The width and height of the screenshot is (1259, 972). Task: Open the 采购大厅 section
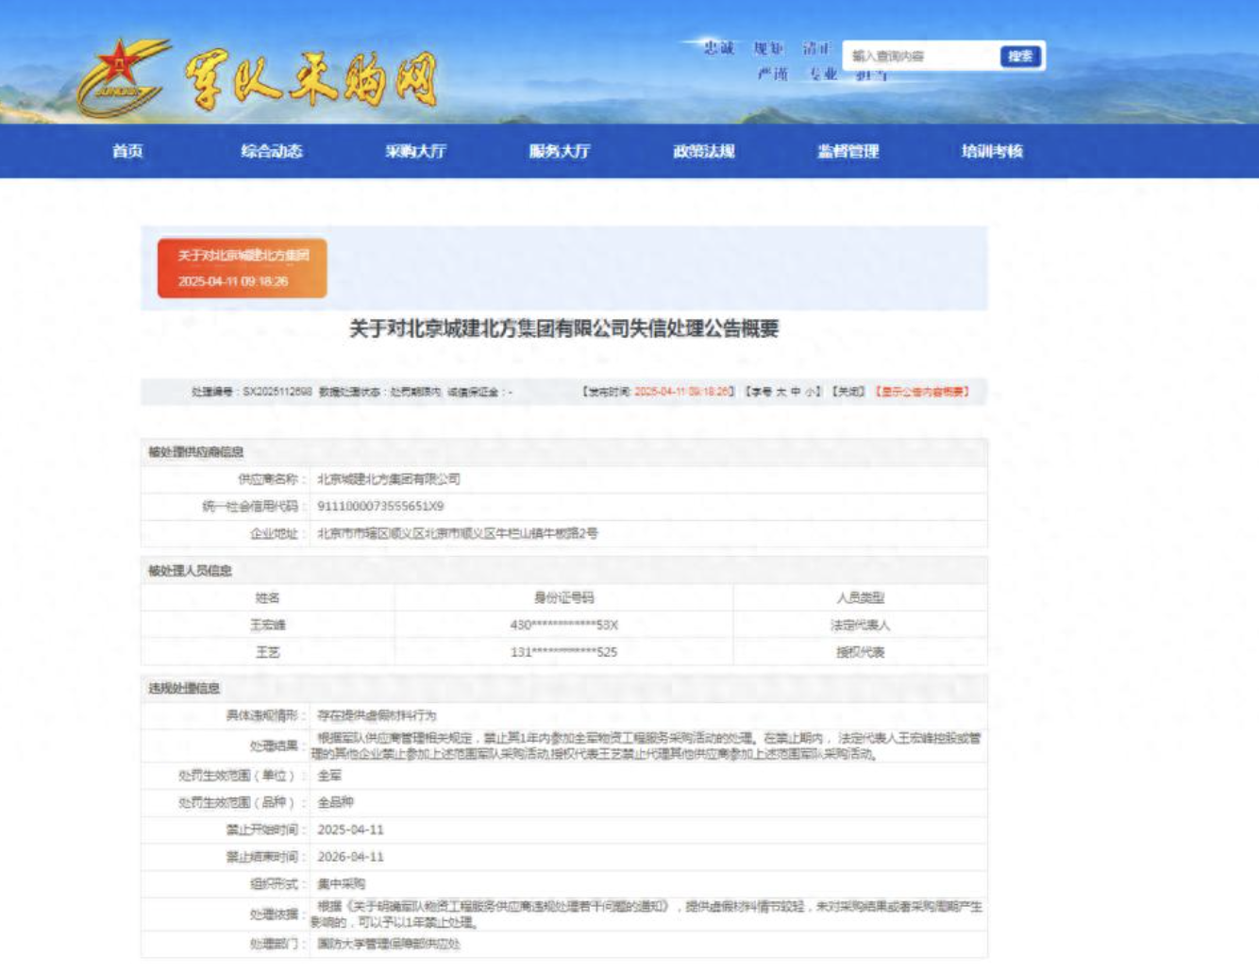tap(415, 151)
